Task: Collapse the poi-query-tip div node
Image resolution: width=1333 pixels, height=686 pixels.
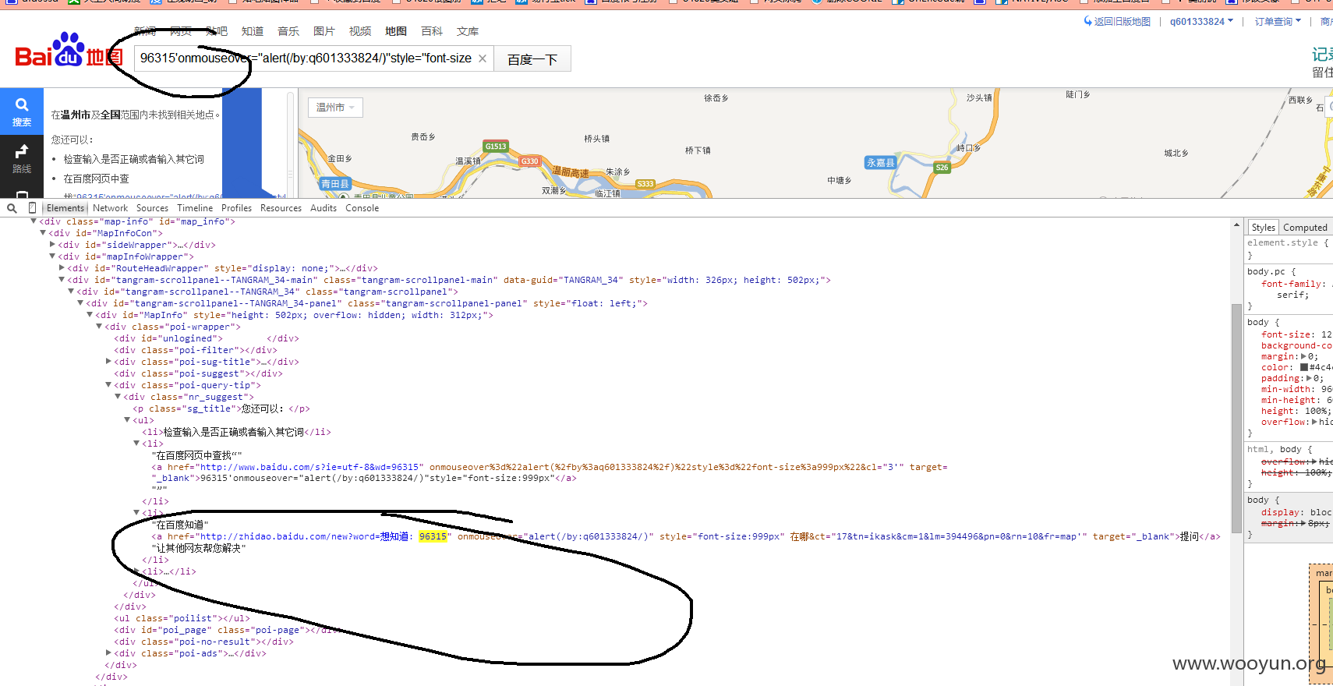Action: point(108,385)
